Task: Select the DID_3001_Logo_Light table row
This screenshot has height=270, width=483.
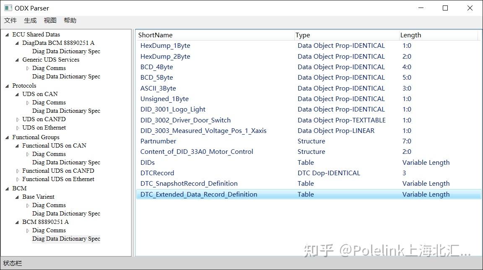Action: pyautogui.click(x=173, y=109)
